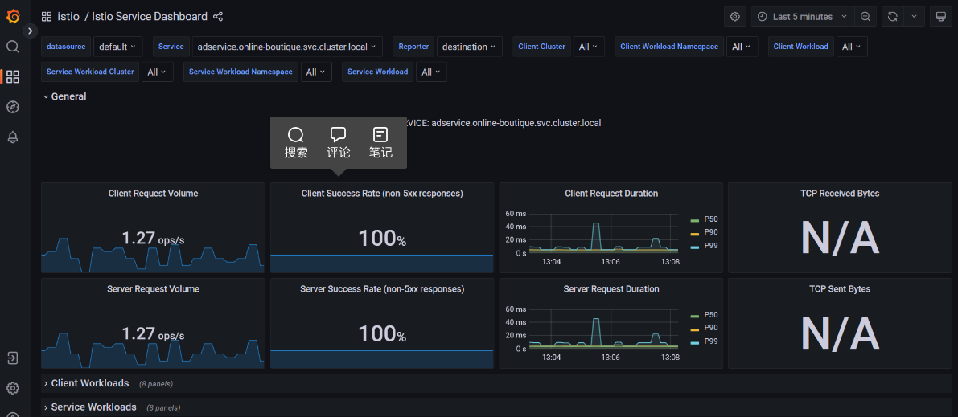Open the TCP Received Bytes panel title
This screenshot has height=417, width=958.
click(840, 194)
